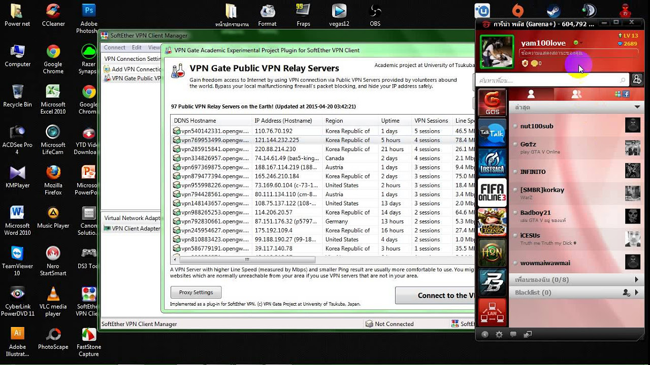The width and height of the screenshot is (650, 365).
Task: Open chat with friend Badboy21
Action: point(576,216)
